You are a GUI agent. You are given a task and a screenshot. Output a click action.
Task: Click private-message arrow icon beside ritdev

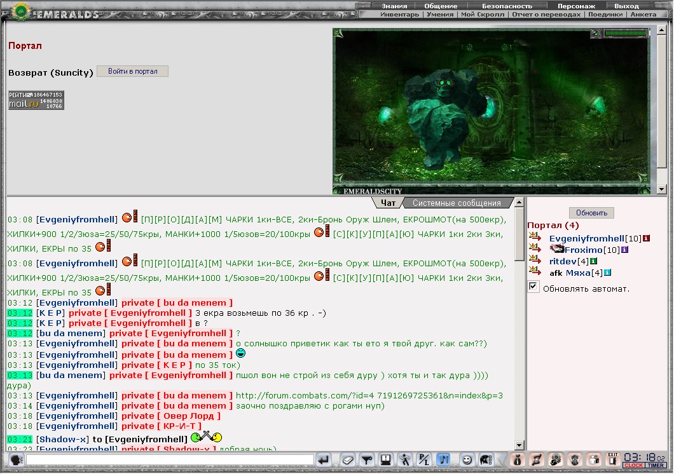(535, 259)
